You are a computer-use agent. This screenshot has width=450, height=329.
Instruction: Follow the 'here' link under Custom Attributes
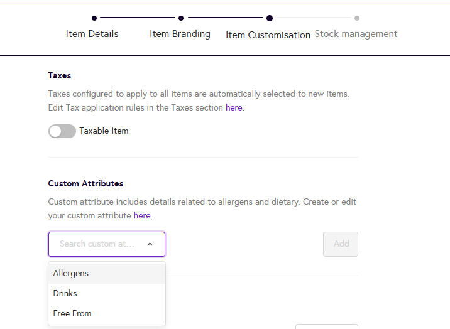tap(142, 216)
